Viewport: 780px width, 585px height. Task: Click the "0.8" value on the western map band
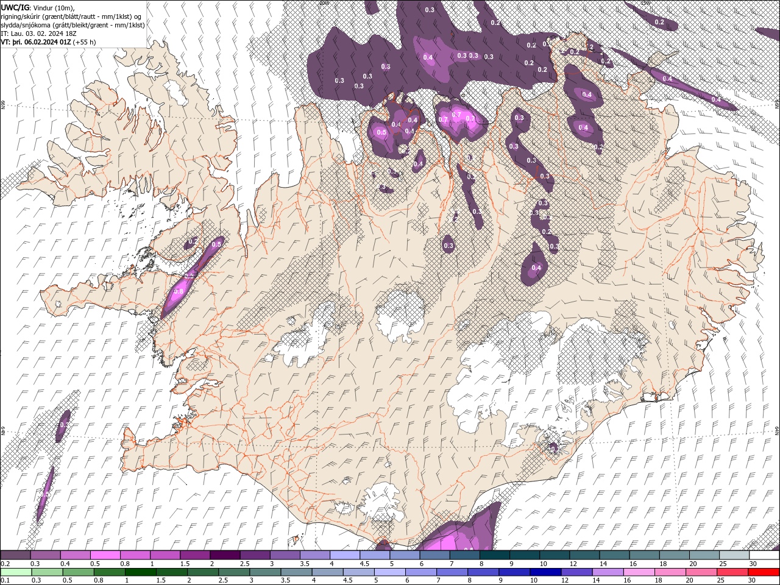[x=179, y=291]
